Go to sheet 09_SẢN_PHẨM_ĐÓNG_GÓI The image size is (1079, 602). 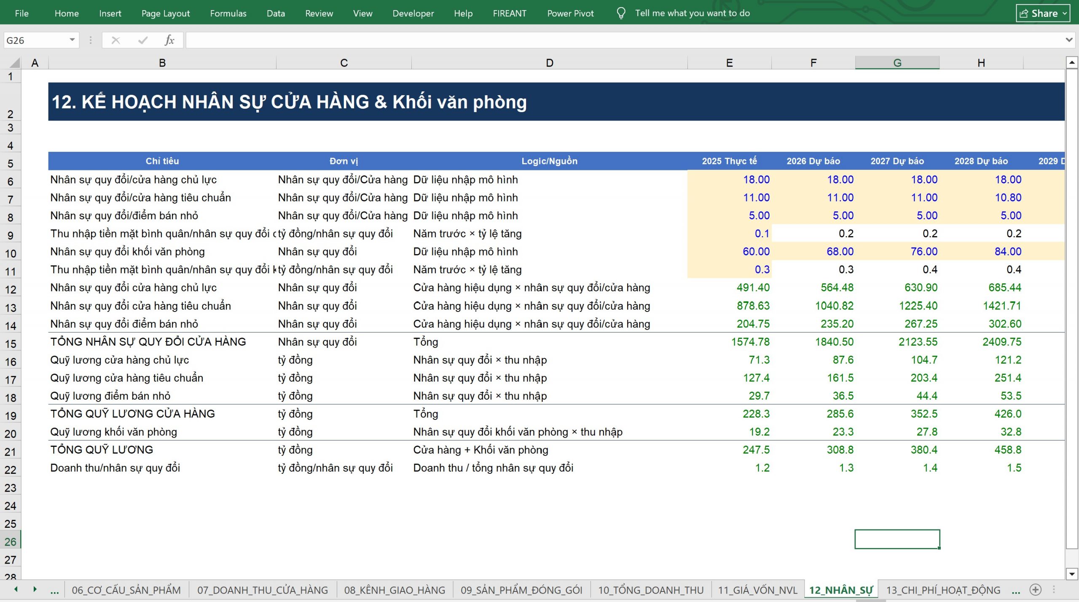pyautogui.click(x=521, y=590)
